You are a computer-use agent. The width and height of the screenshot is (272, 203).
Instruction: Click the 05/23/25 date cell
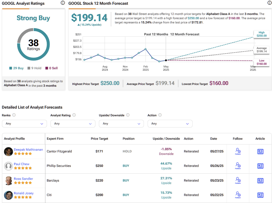point(217,180)
